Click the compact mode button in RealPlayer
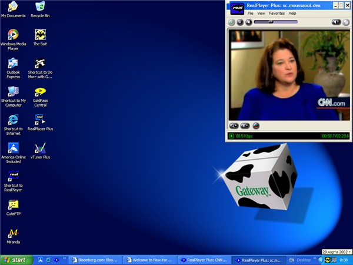This screenshot has height=265, width=353. (346, 22)
